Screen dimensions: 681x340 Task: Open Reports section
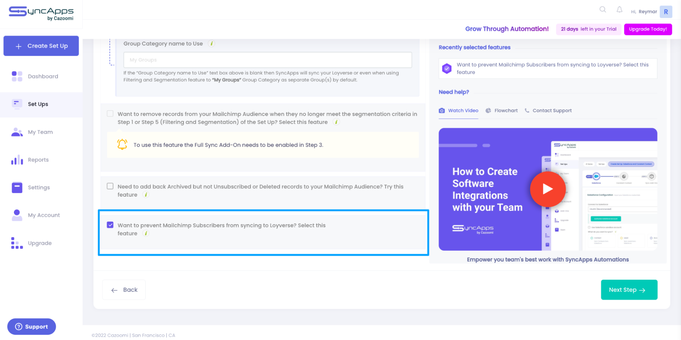point(41,160)
